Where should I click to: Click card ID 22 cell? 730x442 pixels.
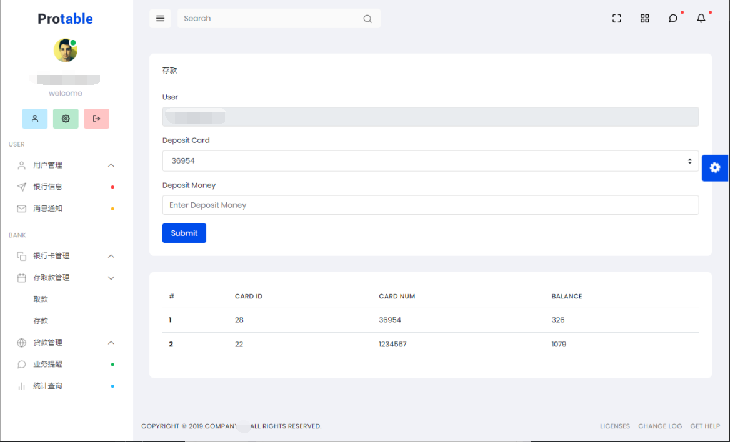pos(239,344)
